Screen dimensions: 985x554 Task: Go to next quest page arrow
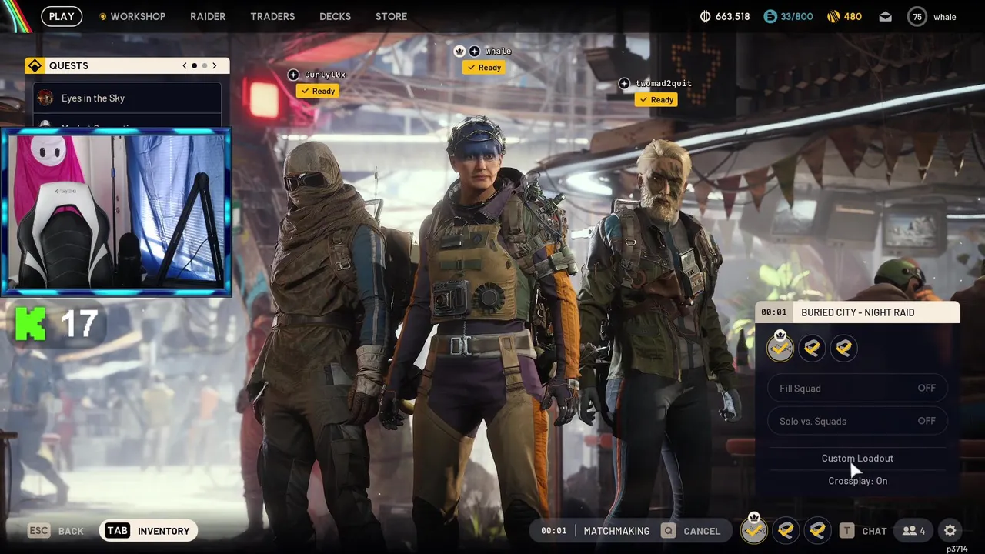point(214,65)
